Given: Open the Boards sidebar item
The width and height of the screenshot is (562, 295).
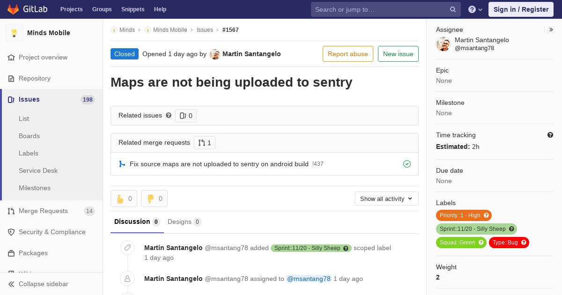Looking at the screenshot, I should [29, 136].
